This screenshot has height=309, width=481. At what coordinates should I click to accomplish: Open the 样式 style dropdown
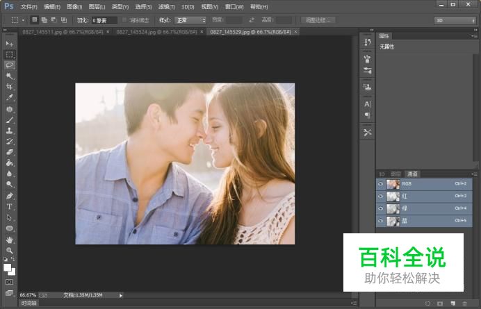point(190,20)
